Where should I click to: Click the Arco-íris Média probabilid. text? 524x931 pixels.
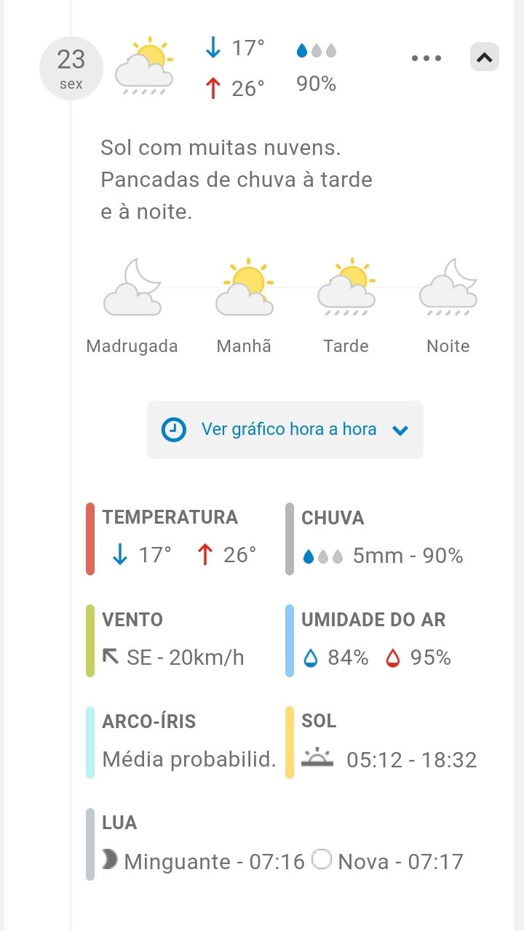189,759
